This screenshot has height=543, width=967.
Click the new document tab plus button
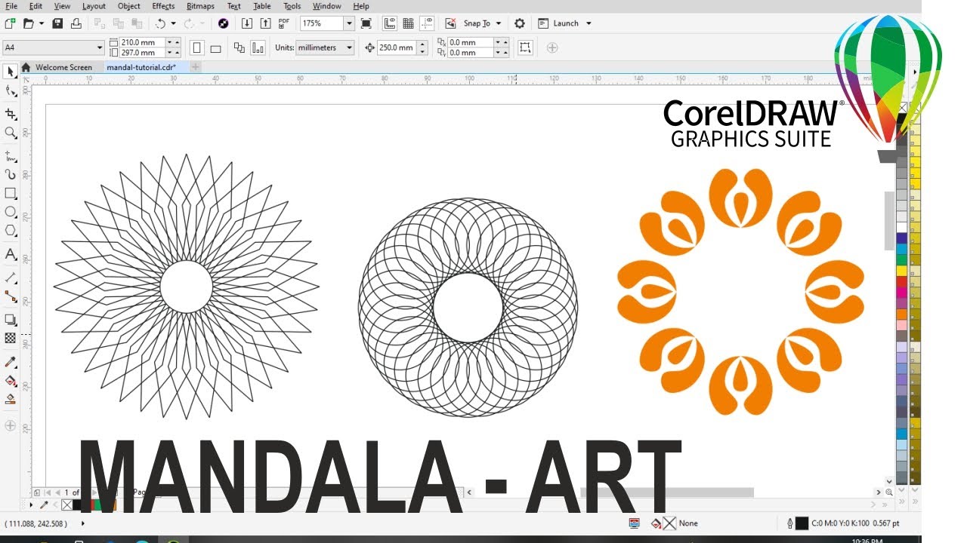[x=196, y=67]
